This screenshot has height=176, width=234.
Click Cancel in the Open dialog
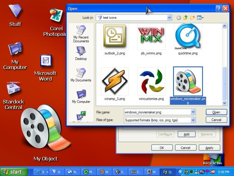(x=216, y=120)
